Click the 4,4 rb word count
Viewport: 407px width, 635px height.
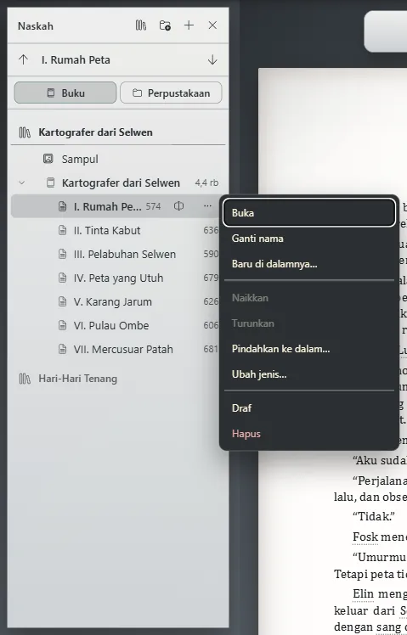pyautogui.click(x=206, y=183)
